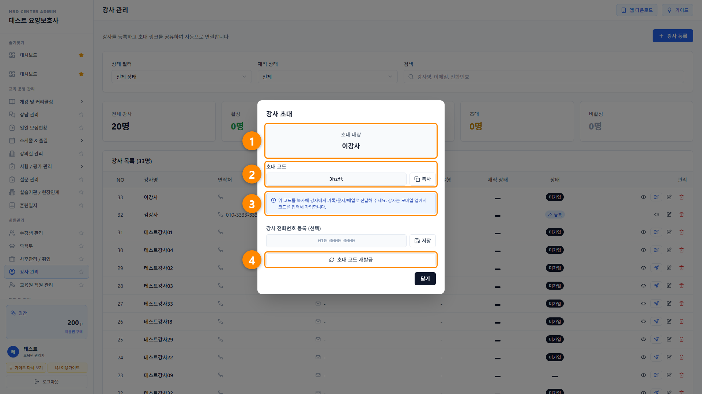Delete trash icon for 테스트강사04 row

682,250
